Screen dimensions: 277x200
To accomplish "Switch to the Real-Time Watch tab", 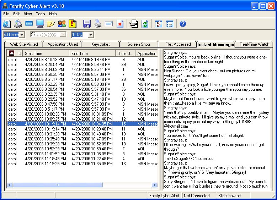I will (254, 44).
